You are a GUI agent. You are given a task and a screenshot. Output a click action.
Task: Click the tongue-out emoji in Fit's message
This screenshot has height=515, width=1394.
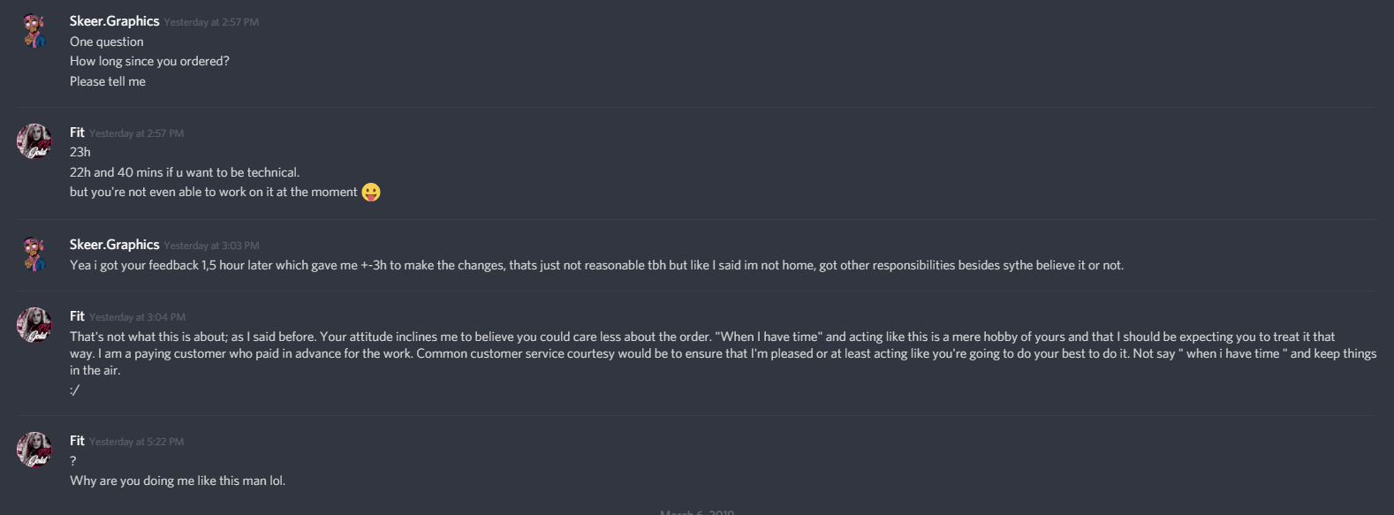[371, 192]
